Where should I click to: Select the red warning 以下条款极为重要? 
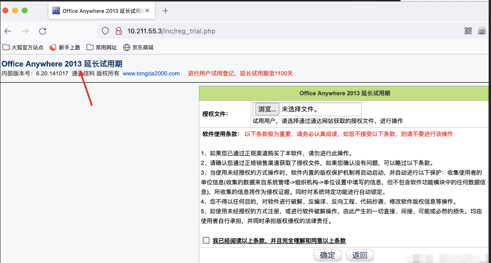tap(349, 134)
